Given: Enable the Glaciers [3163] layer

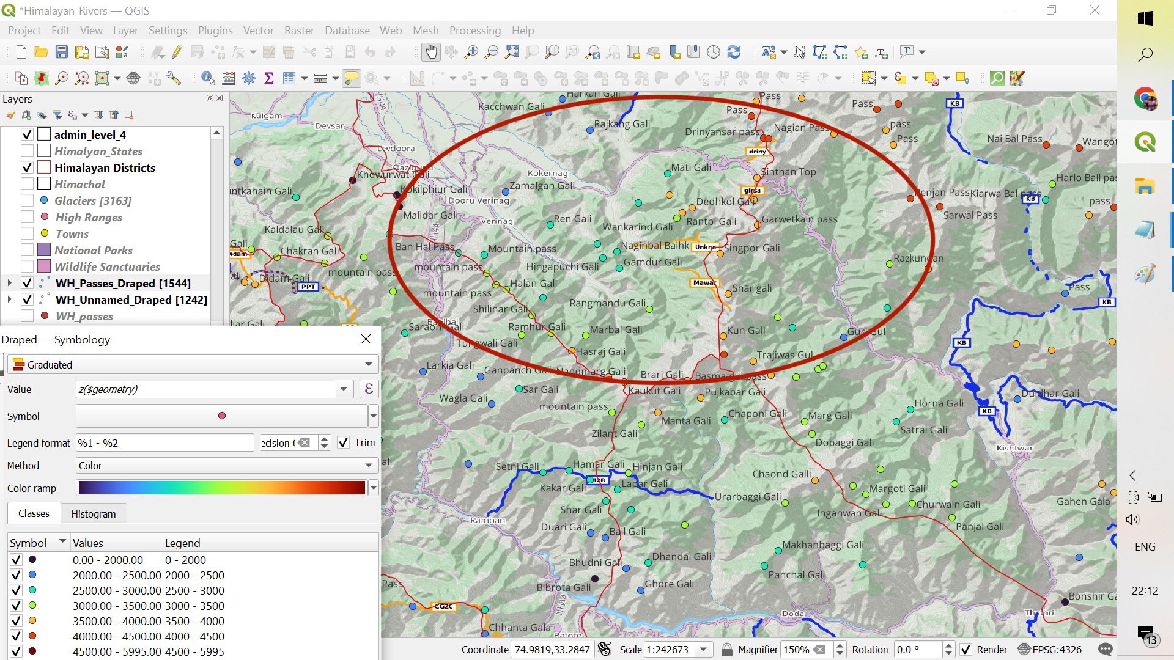Looking at the screenshot, I should pos(27,200).
